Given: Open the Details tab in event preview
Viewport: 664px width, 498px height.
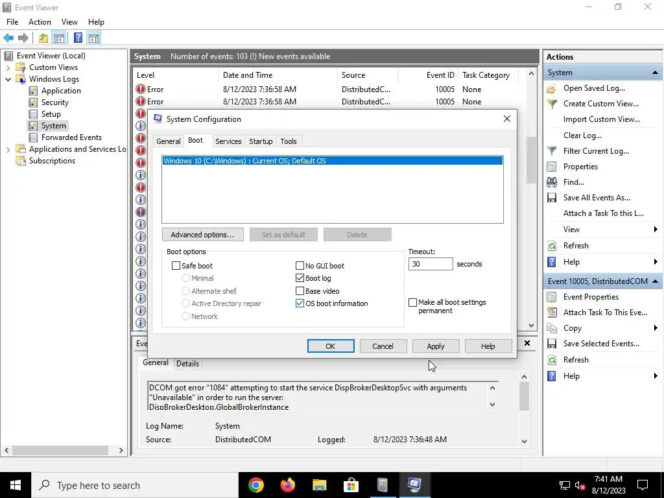Looking at the screenshot, I should [187, 364].
